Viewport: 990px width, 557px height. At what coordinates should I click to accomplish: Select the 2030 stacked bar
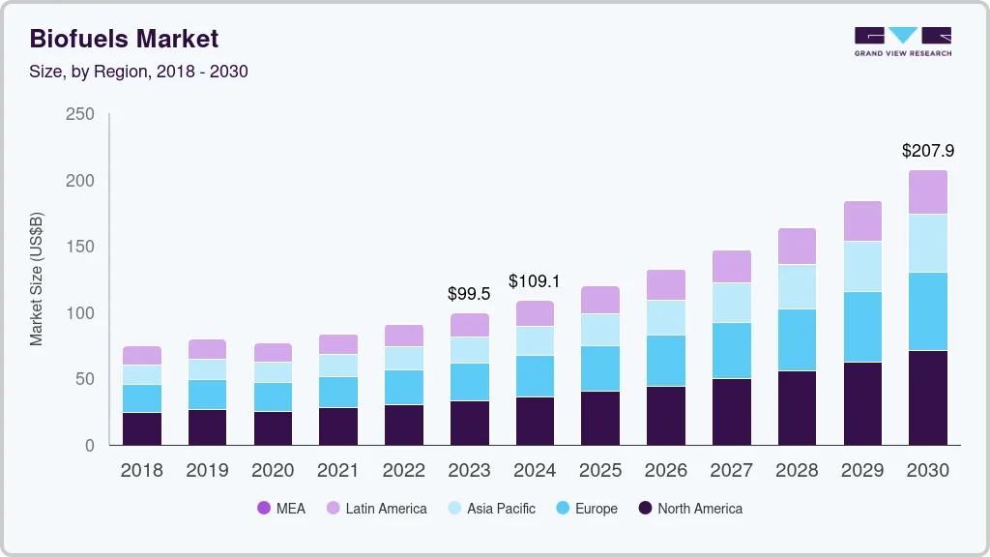coord(928,309)
